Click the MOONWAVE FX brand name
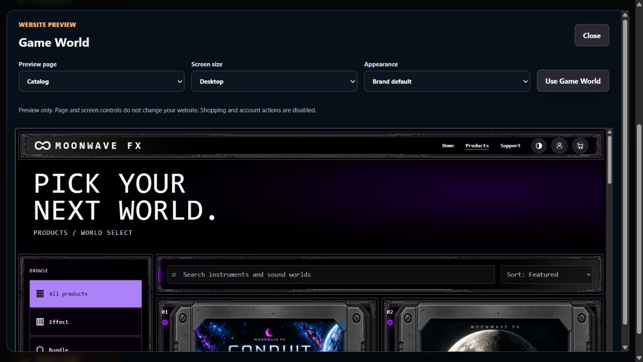Viewport: 643px width, 362px height. click(x=99, y=146)
